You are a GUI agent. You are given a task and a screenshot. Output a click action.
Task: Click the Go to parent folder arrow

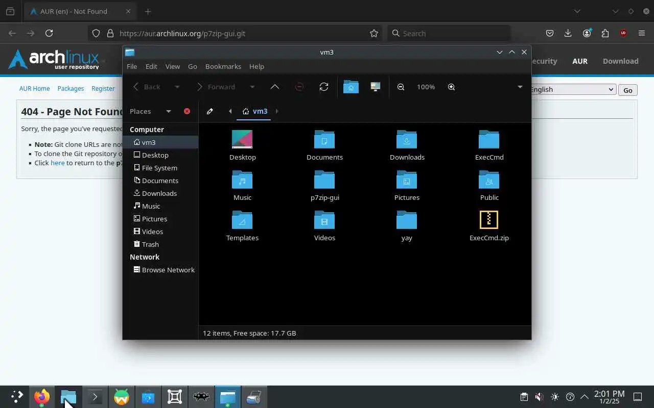[x=275, y=87]
